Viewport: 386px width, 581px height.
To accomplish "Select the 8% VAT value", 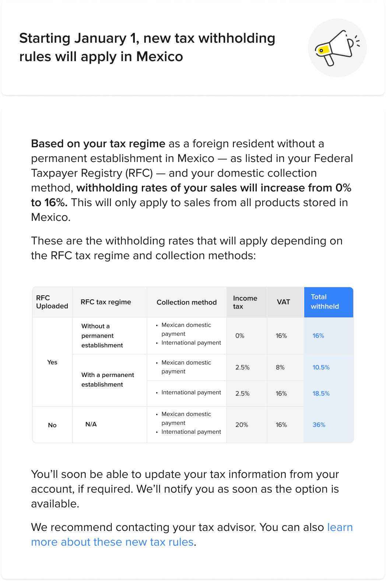I will pos(280,367).
